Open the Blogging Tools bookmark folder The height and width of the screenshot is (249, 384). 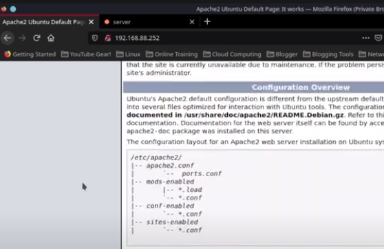(x=328, y=54)
